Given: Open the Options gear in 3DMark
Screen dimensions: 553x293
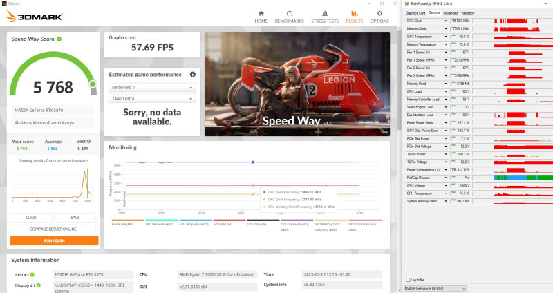Looking at the screenshot, I should click(379, 13).
